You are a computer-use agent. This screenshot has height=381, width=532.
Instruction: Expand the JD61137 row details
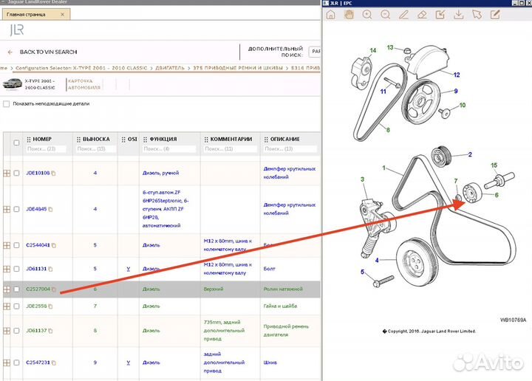(7, 331)
